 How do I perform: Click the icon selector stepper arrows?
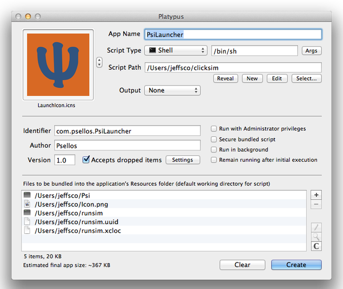point(99,62)
